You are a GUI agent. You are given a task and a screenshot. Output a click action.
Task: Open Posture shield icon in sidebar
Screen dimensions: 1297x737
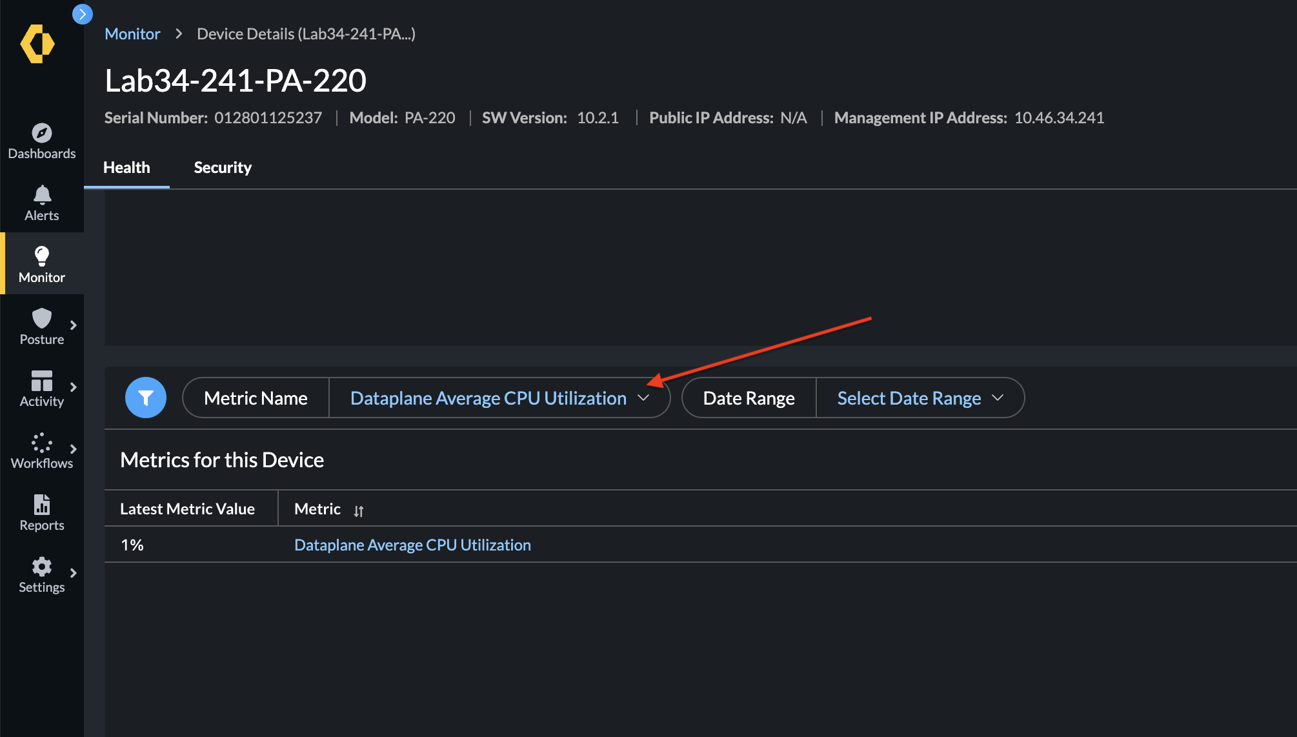[42, 318]
